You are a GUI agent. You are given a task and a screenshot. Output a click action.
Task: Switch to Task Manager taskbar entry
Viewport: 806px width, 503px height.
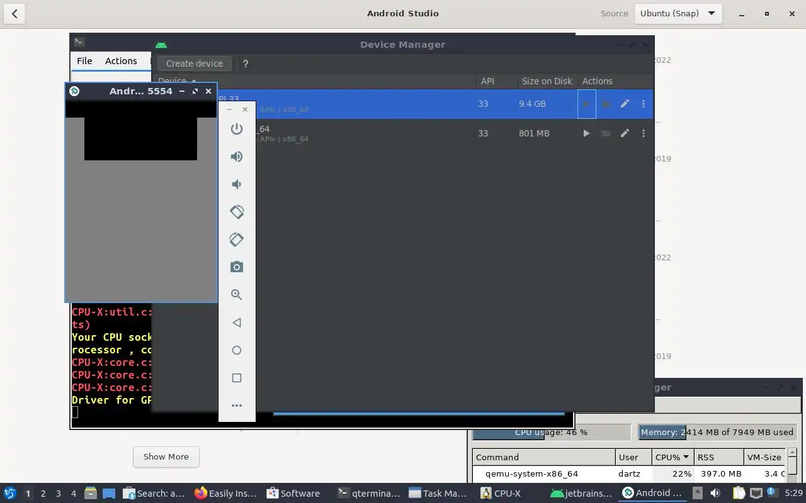[x=438, y=493]
